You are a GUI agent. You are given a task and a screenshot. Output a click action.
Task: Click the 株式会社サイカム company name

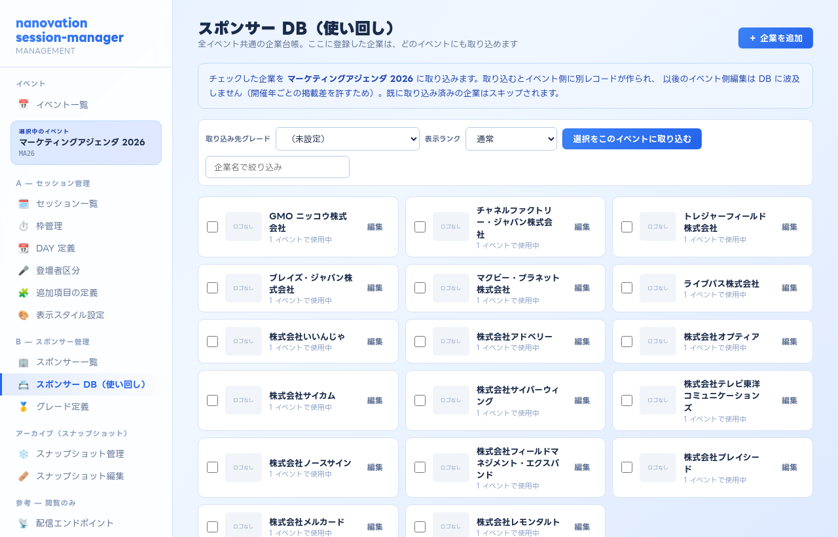tap(302, 396)
